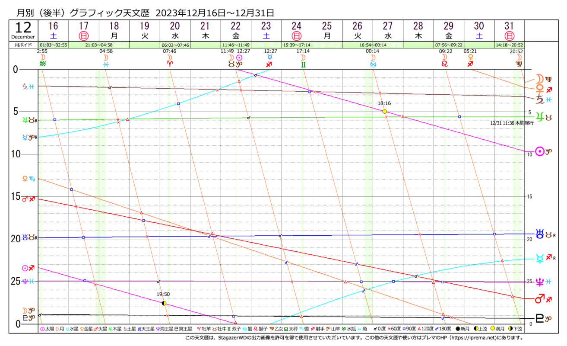Click the half moon marker at 19:50
The width and height of the screenshot is (567, 346).
[x=164, y=303]
